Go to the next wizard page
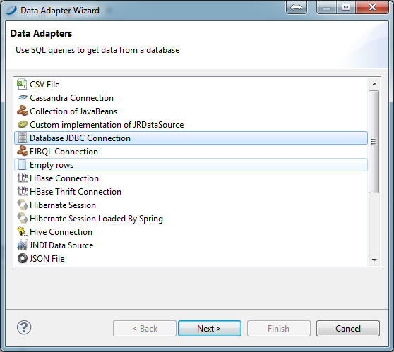 click(210, 328)
